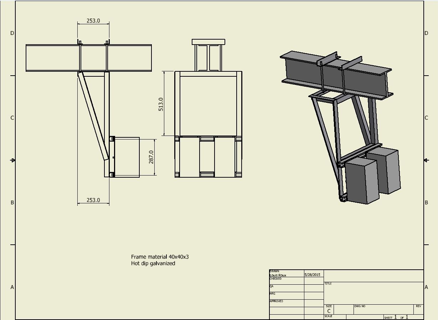Image resolution: width=438 pixels, height=320 pixels.
Task: Click the center mark arrow on left border
Action: coord(13,161)
